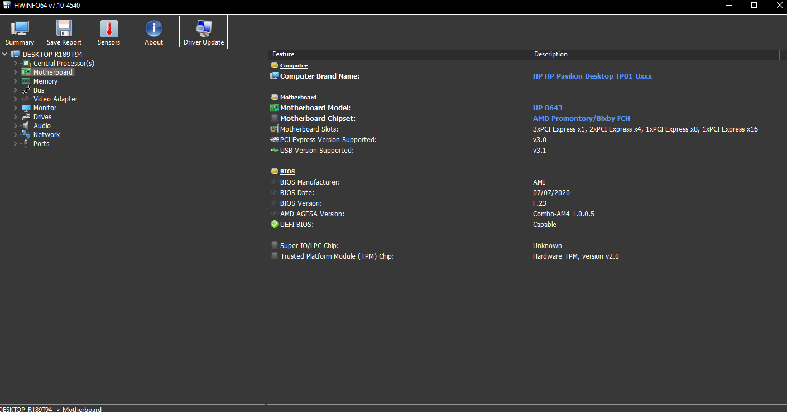This screenshot has width=787, height=412.
Task: Click the USB icon beside USB Version Supported
Action: (x=274, y=150)
